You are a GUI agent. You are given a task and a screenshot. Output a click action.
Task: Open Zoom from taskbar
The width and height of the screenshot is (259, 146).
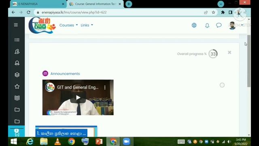tap(126, 142)
